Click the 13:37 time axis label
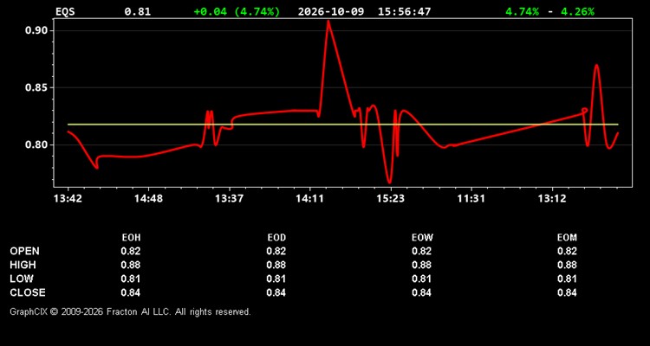Image resolution: width=650 pixels, height=346 pixels. [229, 199]
